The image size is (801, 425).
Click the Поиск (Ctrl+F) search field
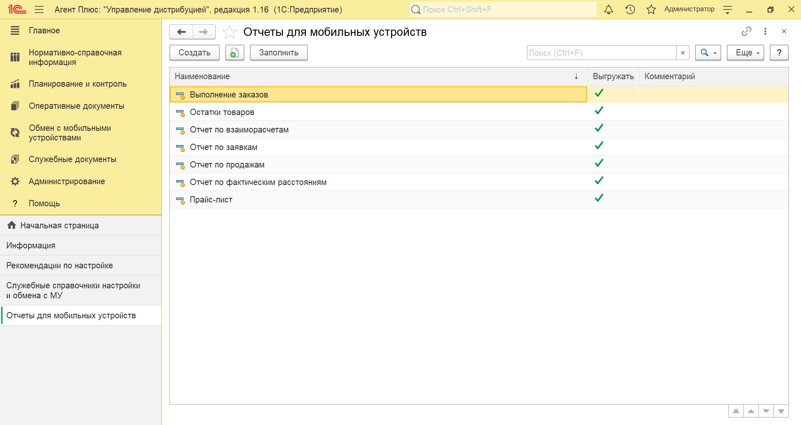click(x=601, y=53)
